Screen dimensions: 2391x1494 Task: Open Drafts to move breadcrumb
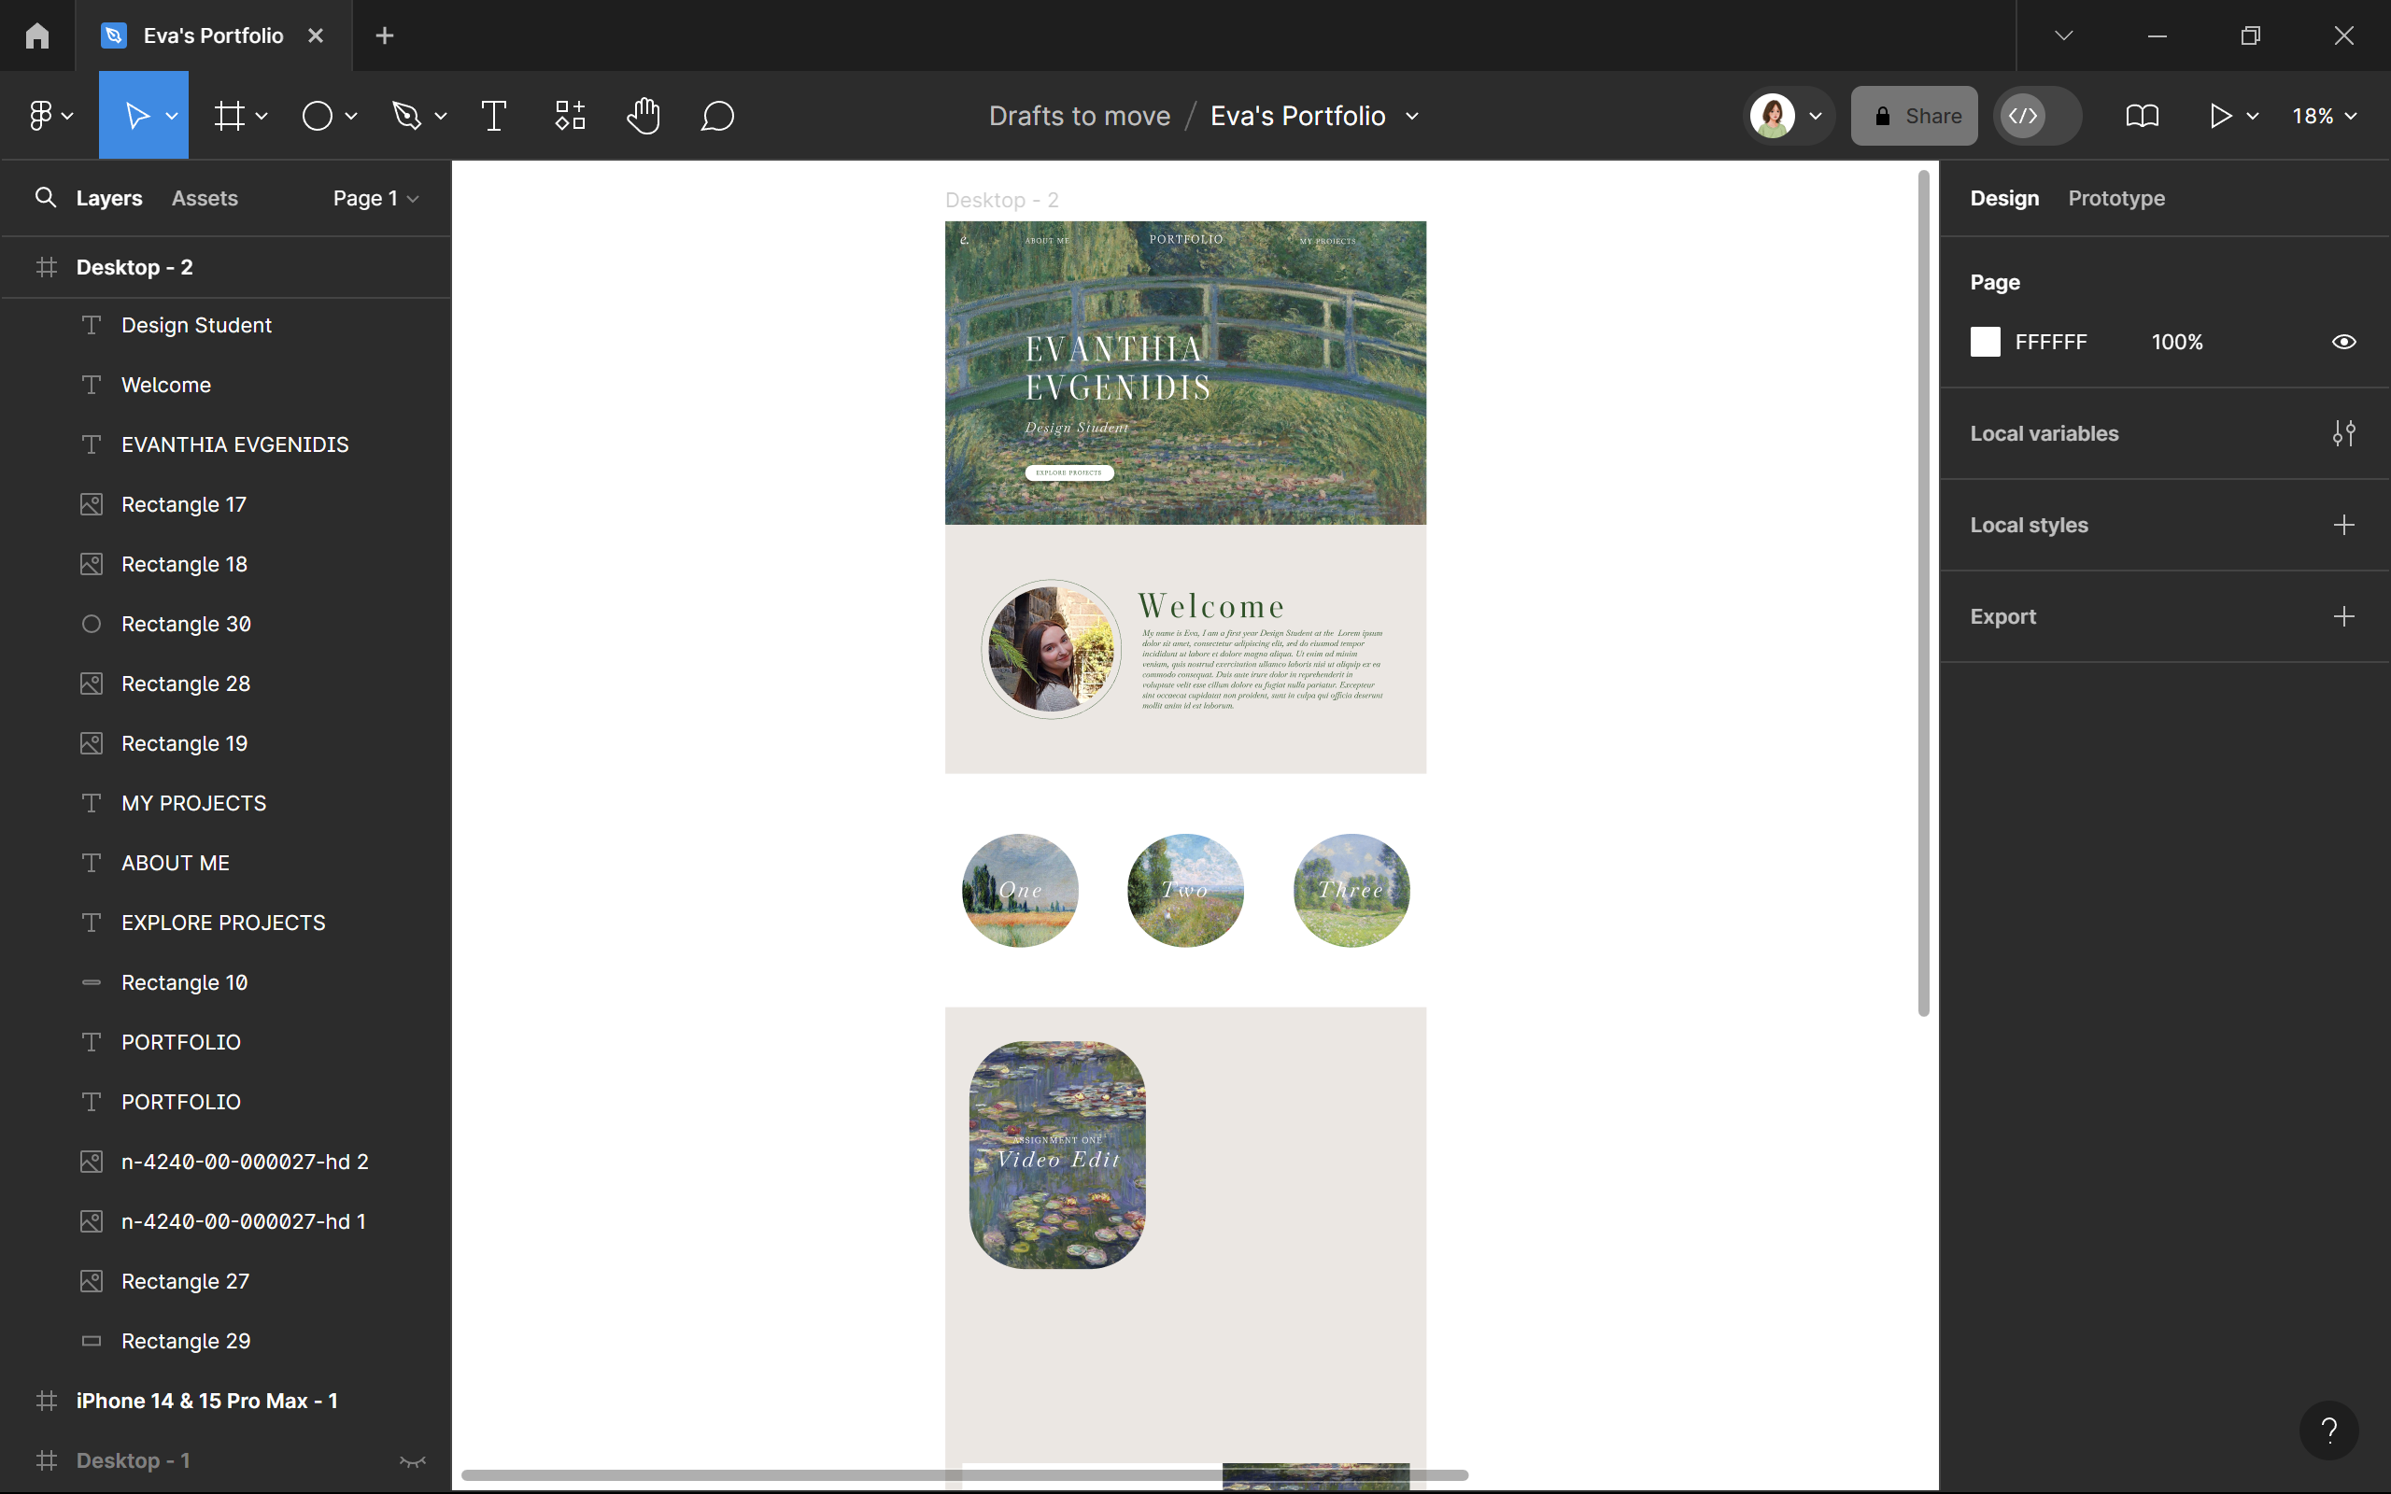coord(1079,116)
